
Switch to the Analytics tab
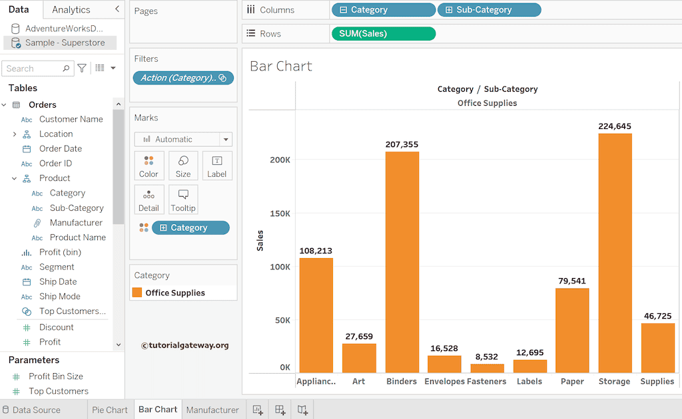(x=71, y=9)
